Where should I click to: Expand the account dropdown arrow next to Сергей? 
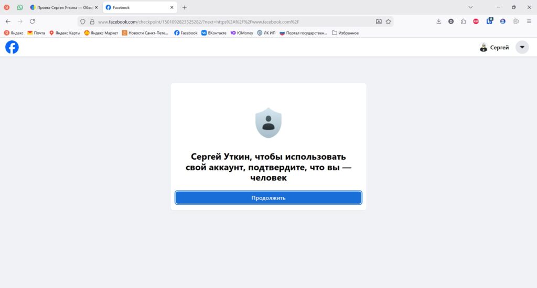(522, 47)
